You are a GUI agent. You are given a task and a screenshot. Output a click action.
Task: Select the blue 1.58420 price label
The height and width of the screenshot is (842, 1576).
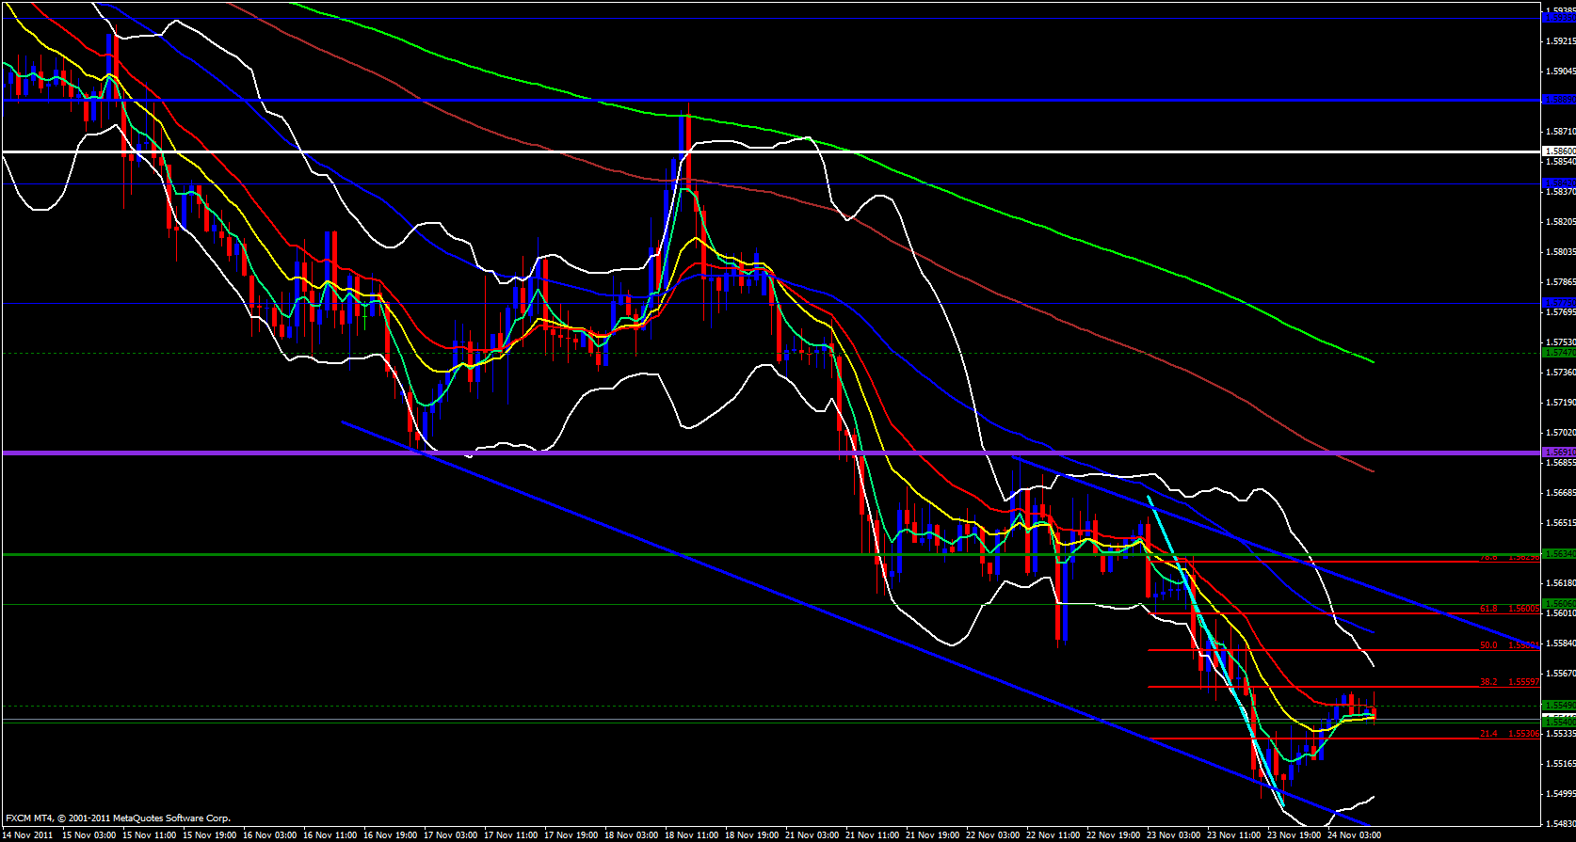(1558, 183)
